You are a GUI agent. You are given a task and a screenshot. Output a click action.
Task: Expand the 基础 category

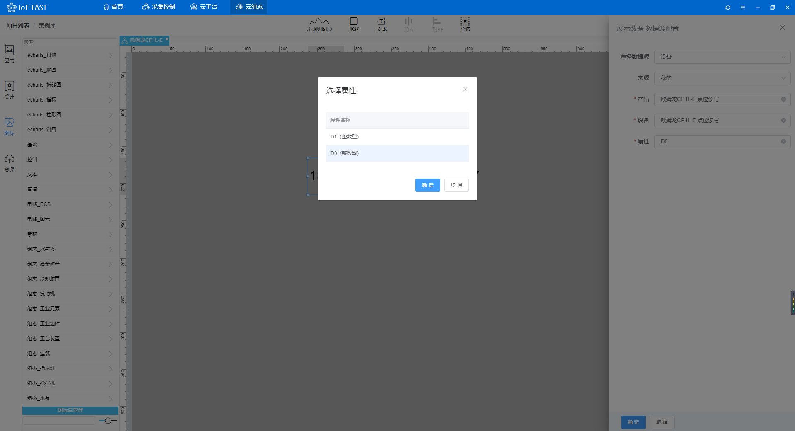(70, 145)
